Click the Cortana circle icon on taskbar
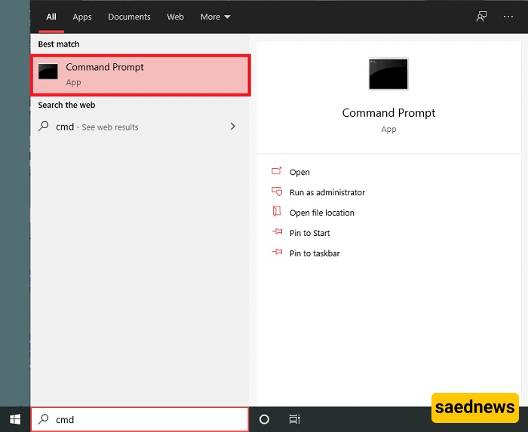Viewport: 528px width, 432px height. click(264, 419)
